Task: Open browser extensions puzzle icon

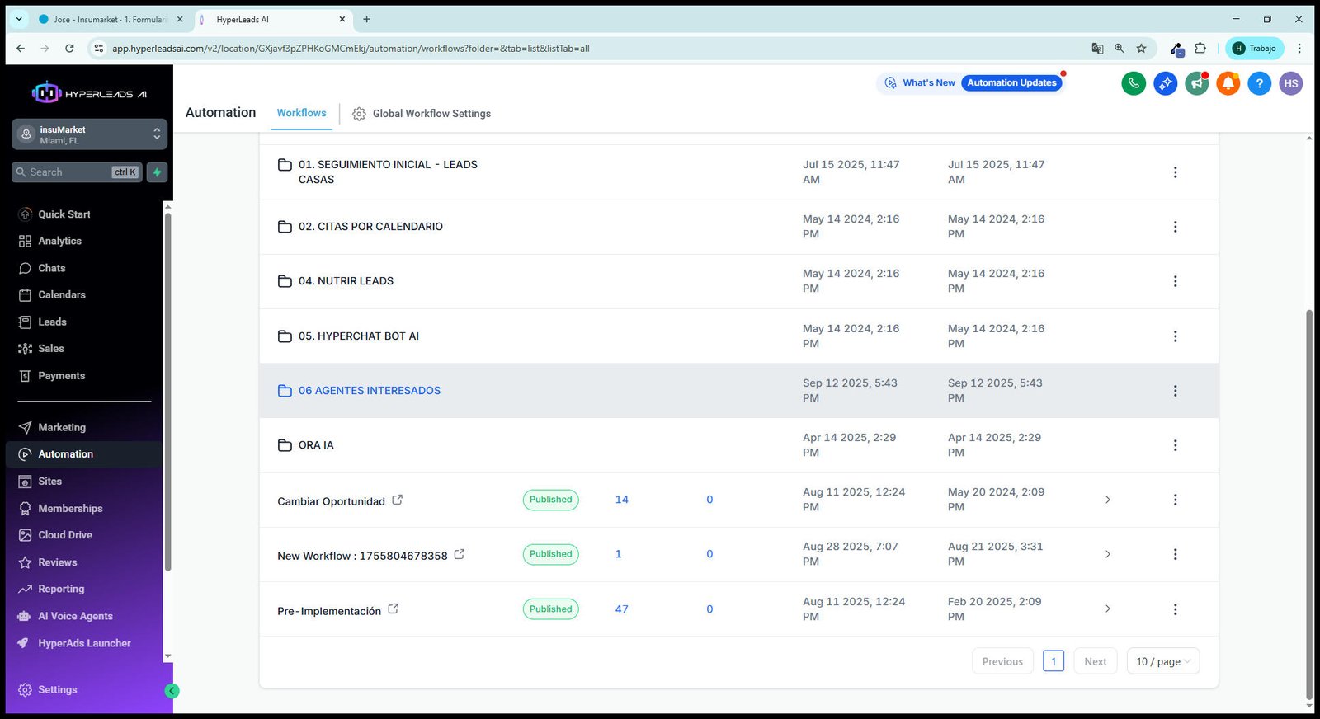Action: pos(1200,49)
